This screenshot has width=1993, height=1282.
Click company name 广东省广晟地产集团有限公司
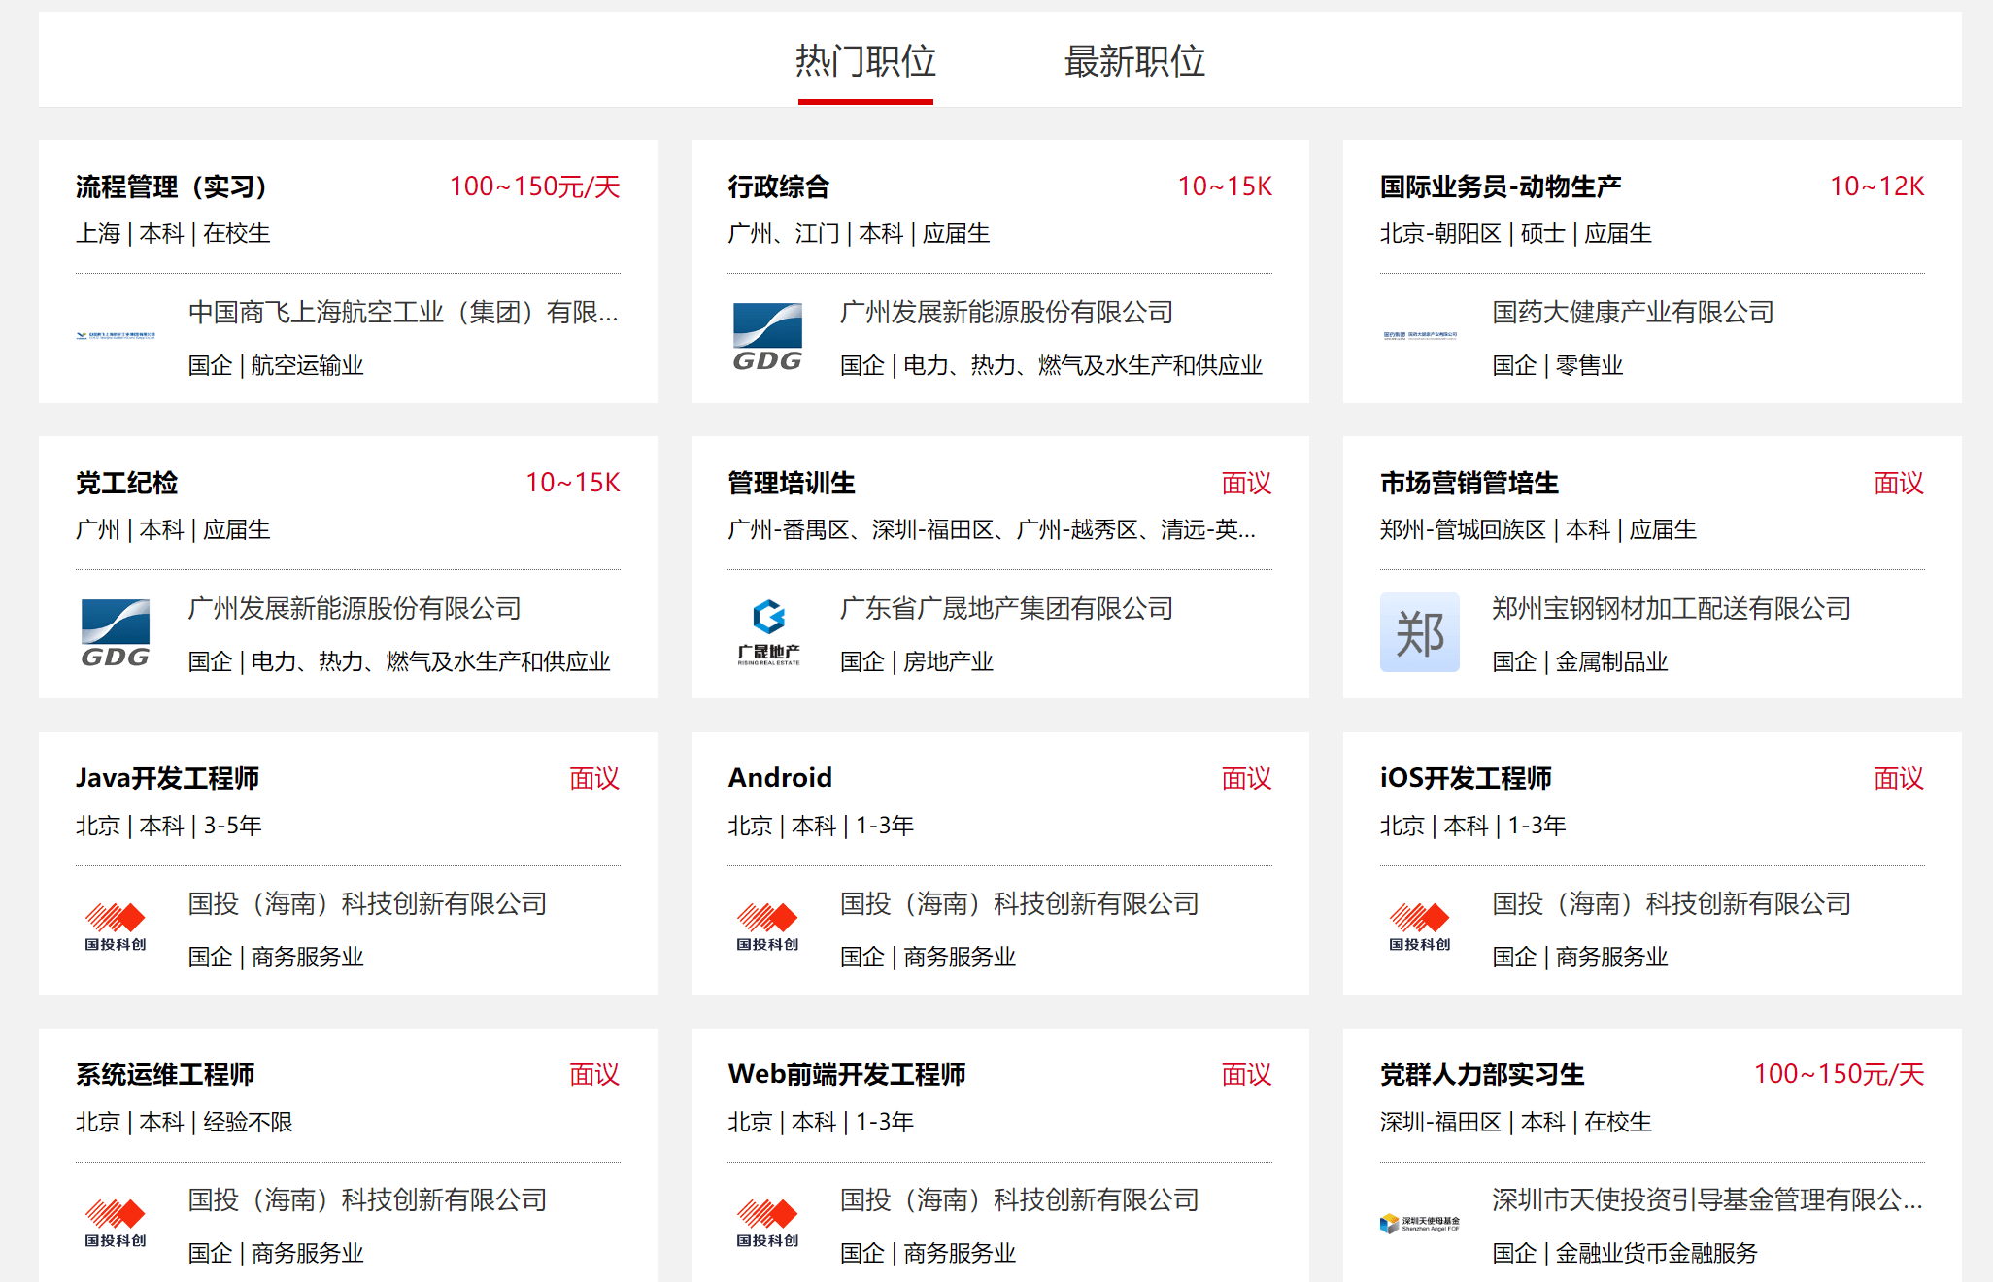1006,609
